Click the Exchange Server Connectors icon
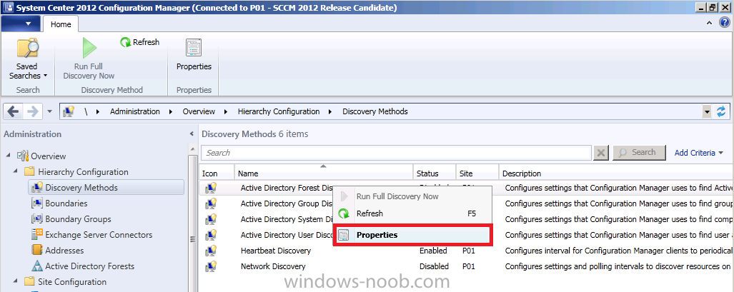 (37, 235)
